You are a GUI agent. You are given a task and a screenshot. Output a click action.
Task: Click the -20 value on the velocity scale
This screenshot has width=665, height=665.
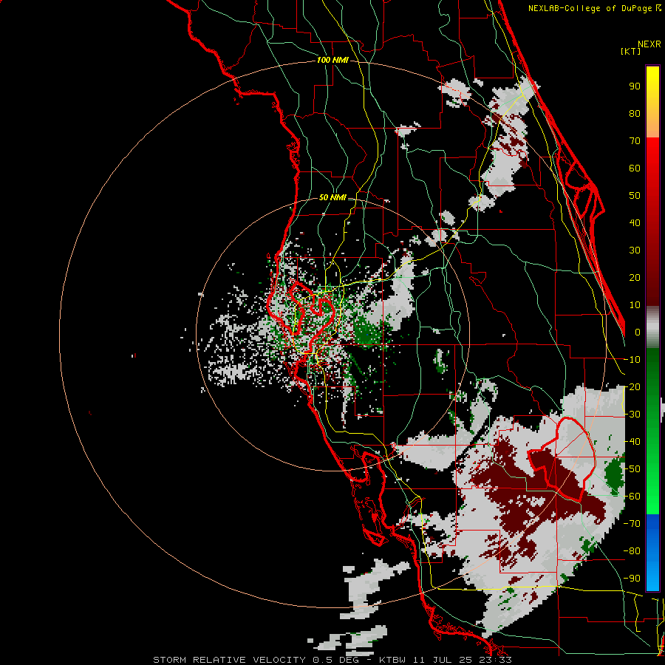point(632,386)
